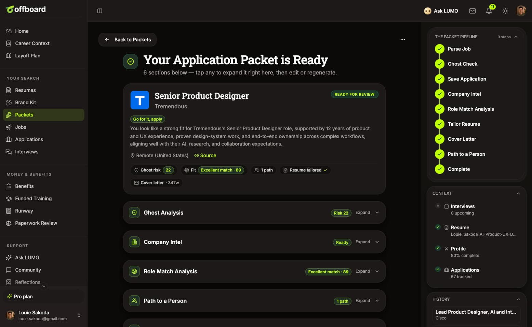Click the Tremendous company logo tile
Viewport: 532px width, 327px height.
pos(140,100)
